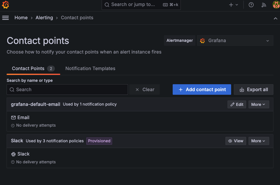Collapse the top search bar chevron

[x=276, y=18]
